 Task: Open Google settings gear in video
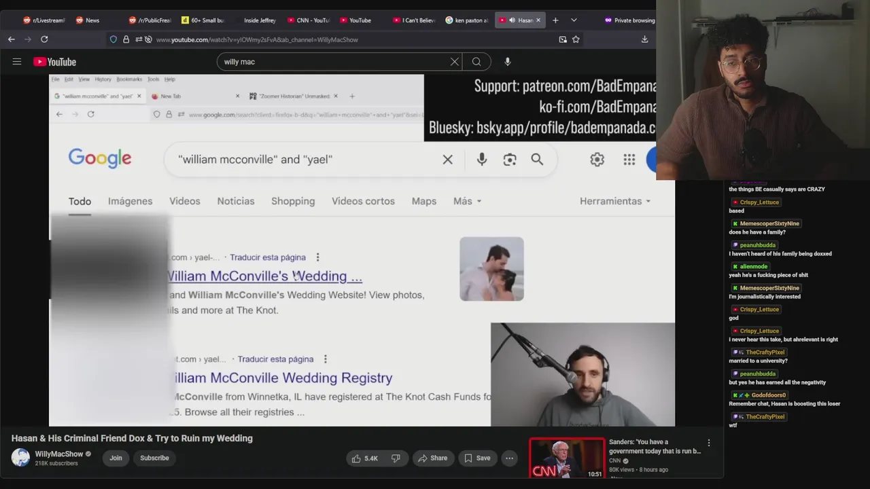(x=597, y=160)
